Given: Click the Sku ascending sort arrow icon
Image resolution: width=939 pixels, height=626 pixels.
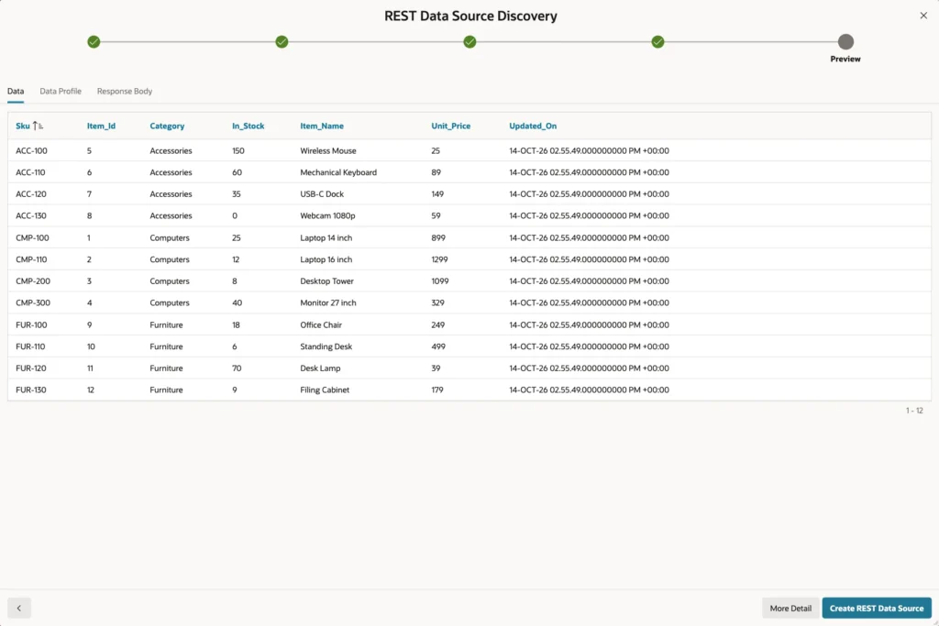Looking at the screenshot, I should coord(38,126).
